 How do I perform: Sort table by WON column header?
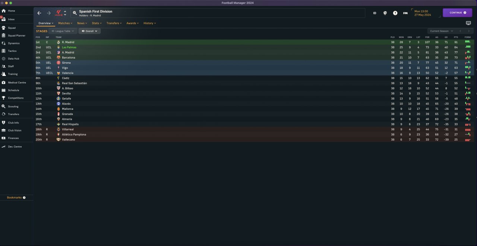click(401, 37)
